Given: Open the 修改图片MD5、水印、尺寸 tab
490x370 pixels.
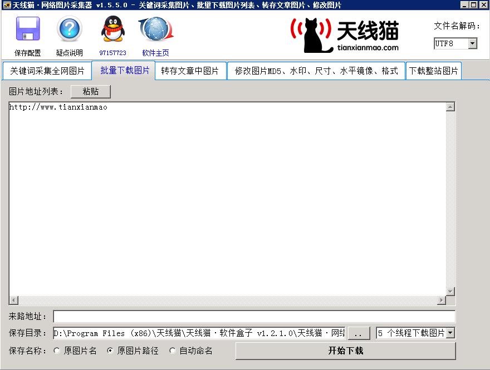Looking at the screenshot, I should [316, 71].
